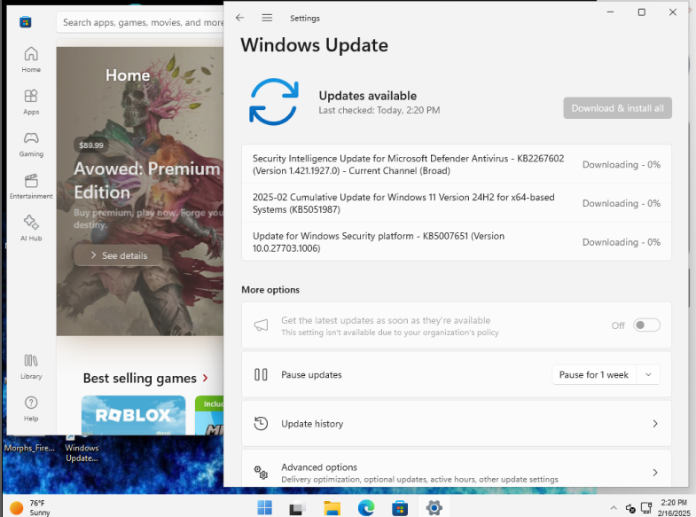Click the Advanced options gears icon

tap(261, 472)
